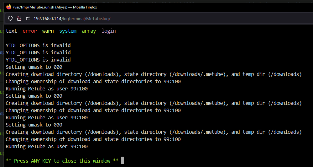This screenshot has width=313, height=167.
Task: Click the terminal cursor block after prompt
Action: point(123,160)
